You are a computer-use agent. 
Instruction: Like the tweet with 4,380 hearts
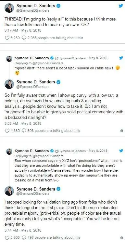pos(7,131)
